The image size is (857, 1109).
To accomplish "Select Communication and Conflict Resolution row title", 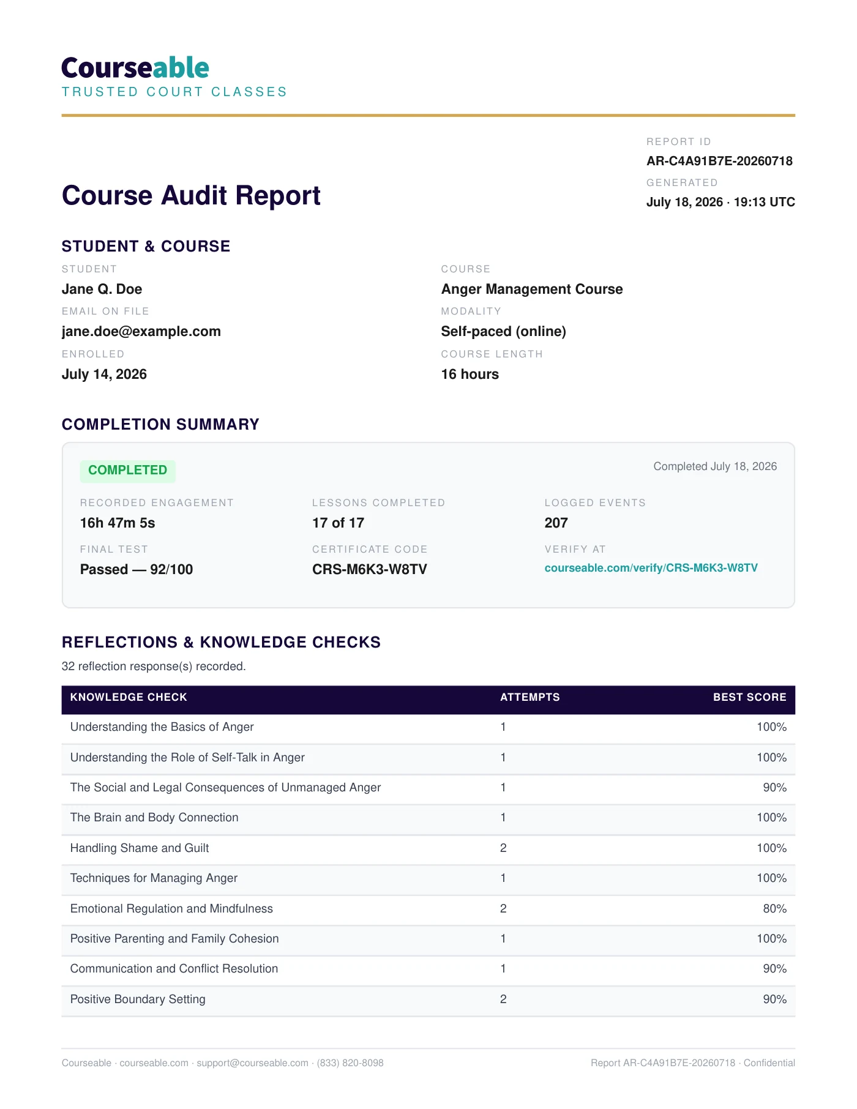I will tap(174, 969).
